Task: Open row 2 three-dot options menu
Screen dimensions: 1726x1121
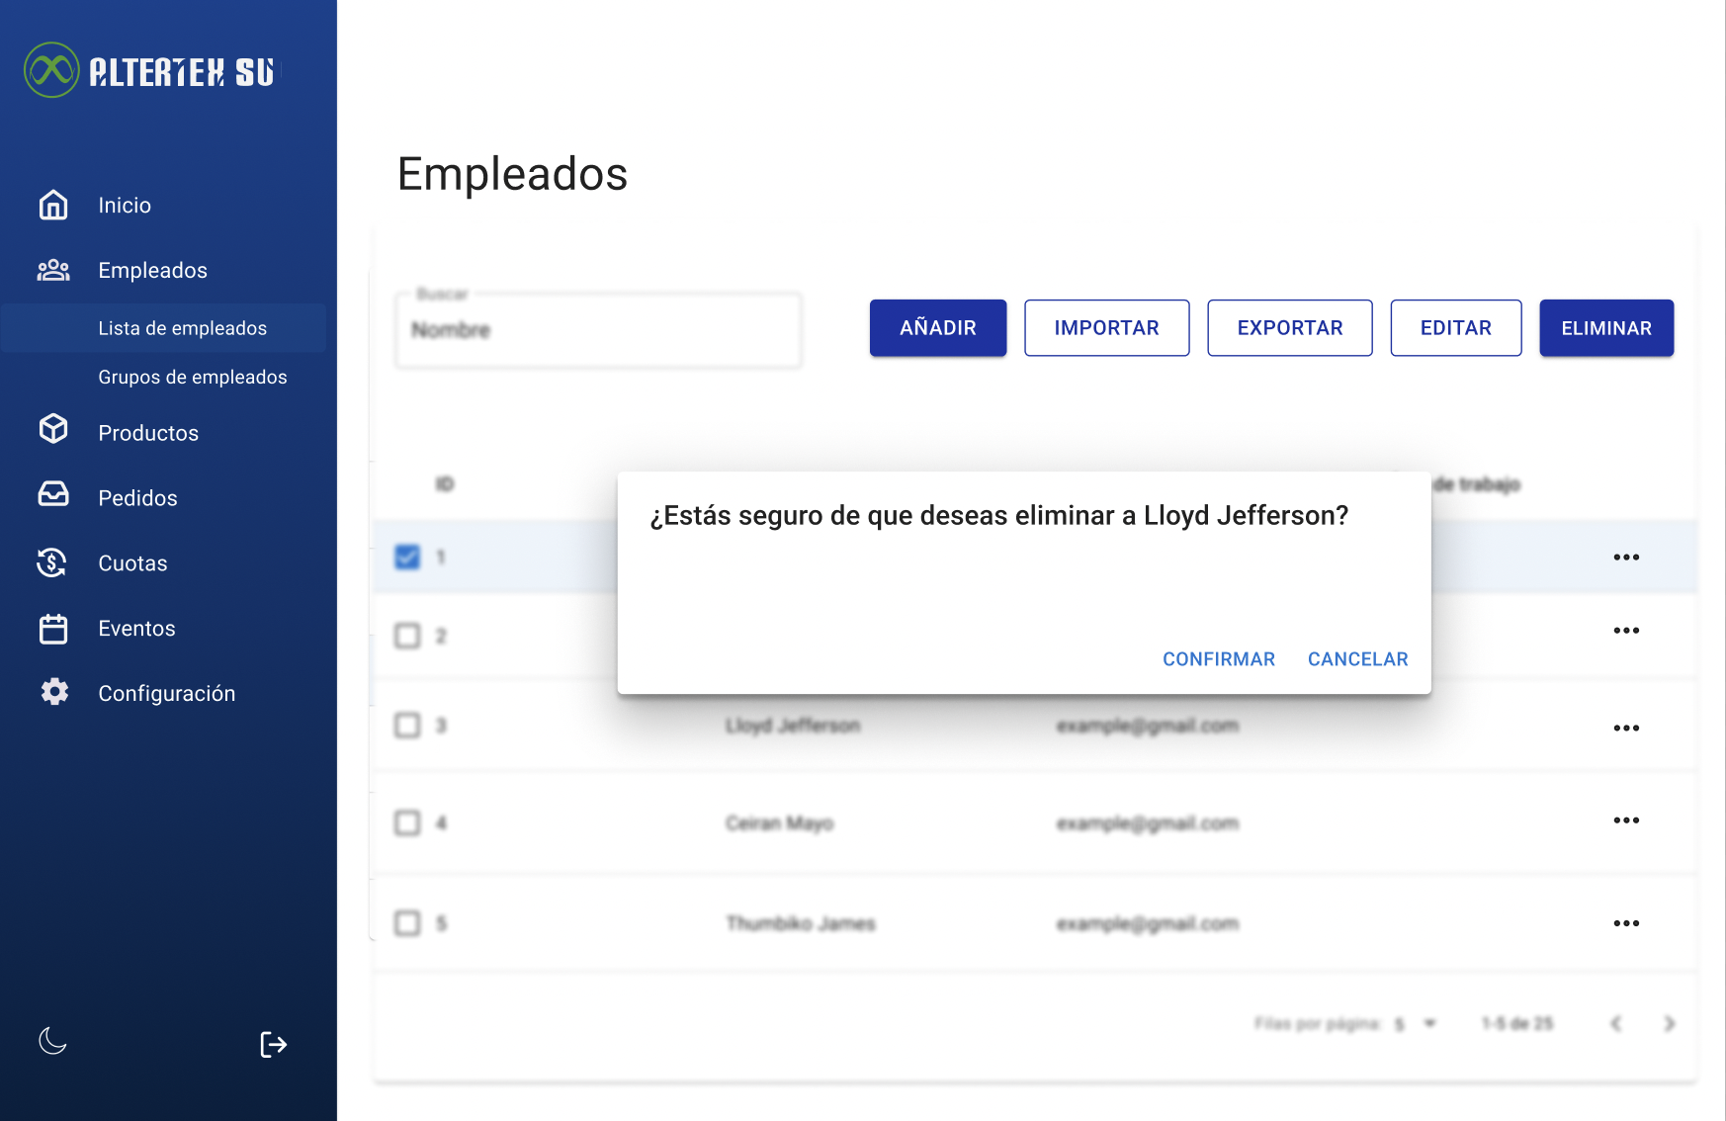Action: click(1626, 631)
